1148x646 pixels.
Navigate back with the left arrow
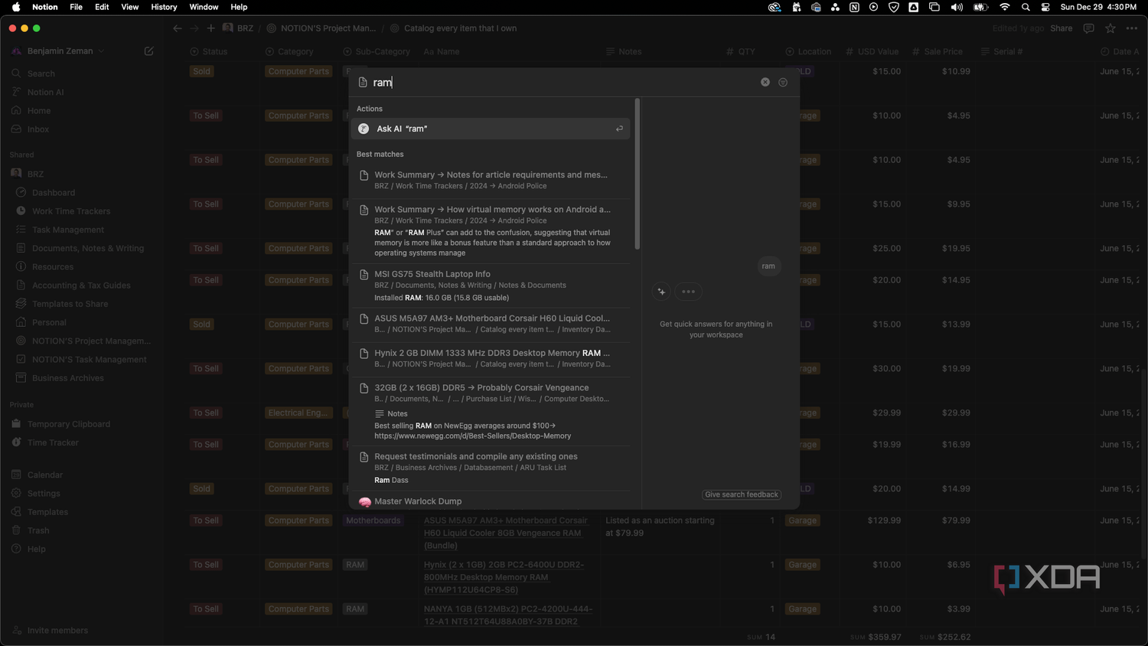[178, 28]
